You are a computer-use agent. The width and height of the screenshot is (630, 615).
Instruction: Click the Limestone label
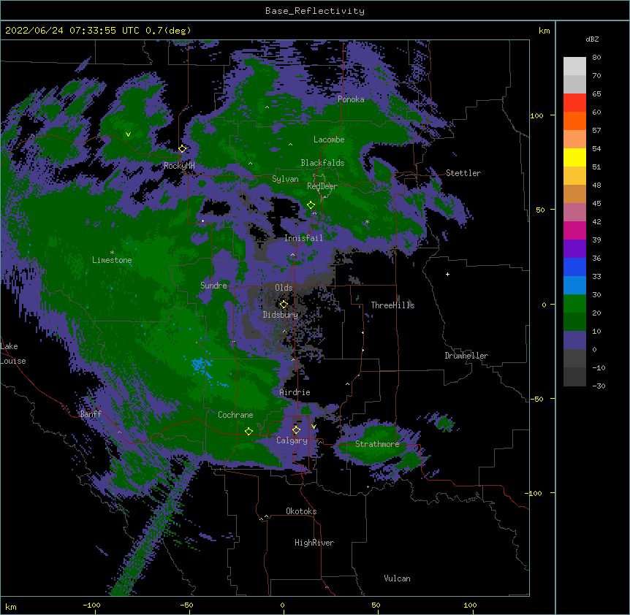(x=112, y=260)
